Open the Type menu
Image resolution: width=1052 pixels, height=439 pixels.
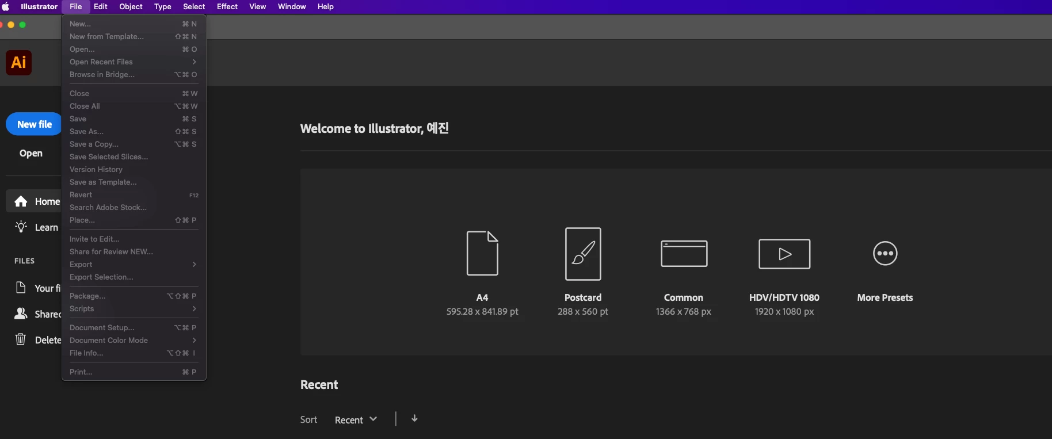(163, 7)
